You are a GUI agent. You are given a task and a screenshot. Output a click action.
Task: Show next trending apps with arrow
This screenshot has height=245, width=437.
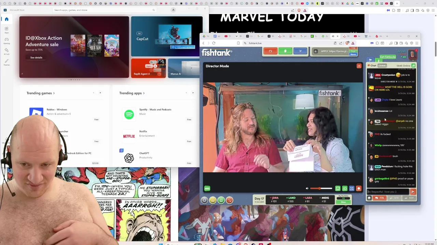[193, 93]
